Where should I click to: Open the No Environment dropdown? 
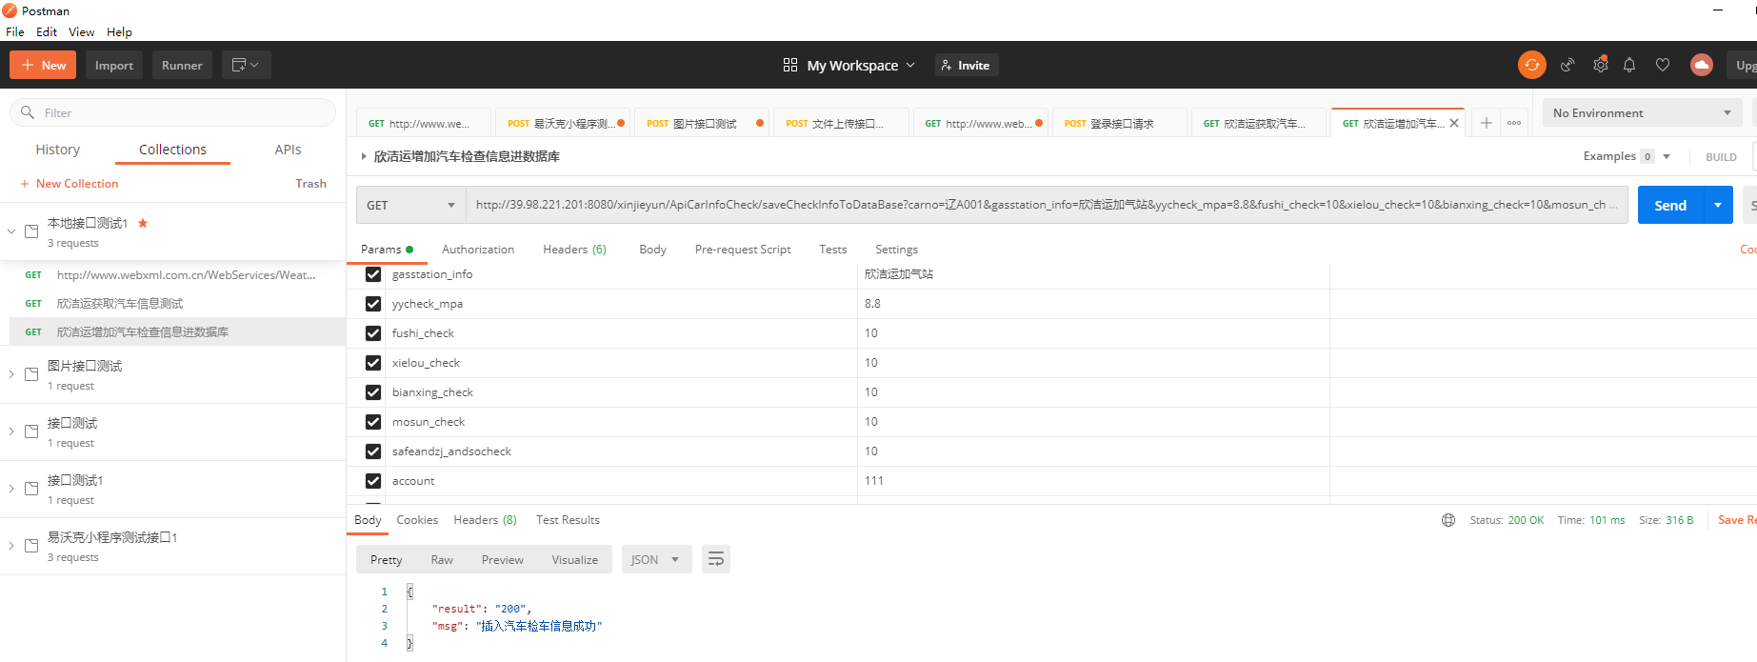[1641, 112]
